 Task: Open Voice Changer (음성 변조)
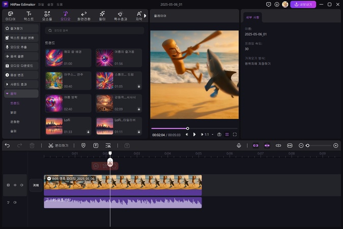pyautogui.click(x=21, y=75)
